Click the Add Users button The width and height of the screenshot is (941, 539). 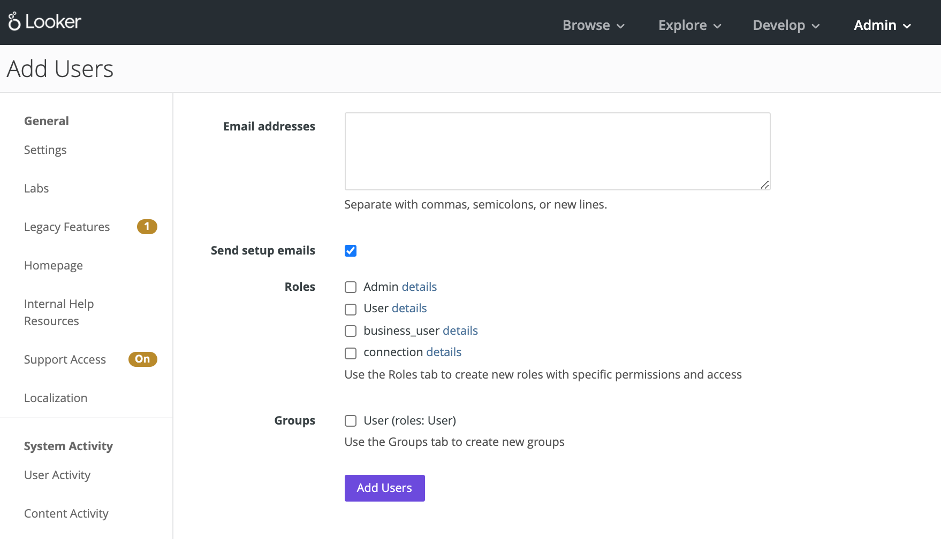(385, 488)
